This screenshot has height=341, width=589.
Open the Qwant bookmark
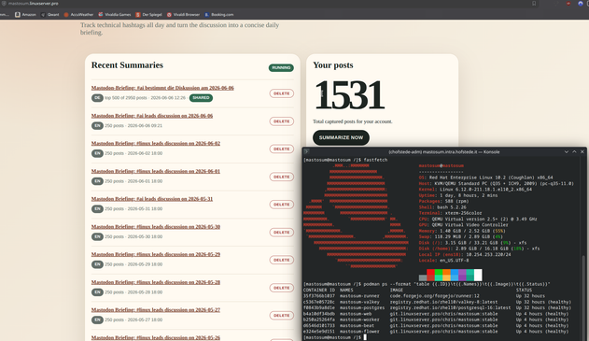50,15
